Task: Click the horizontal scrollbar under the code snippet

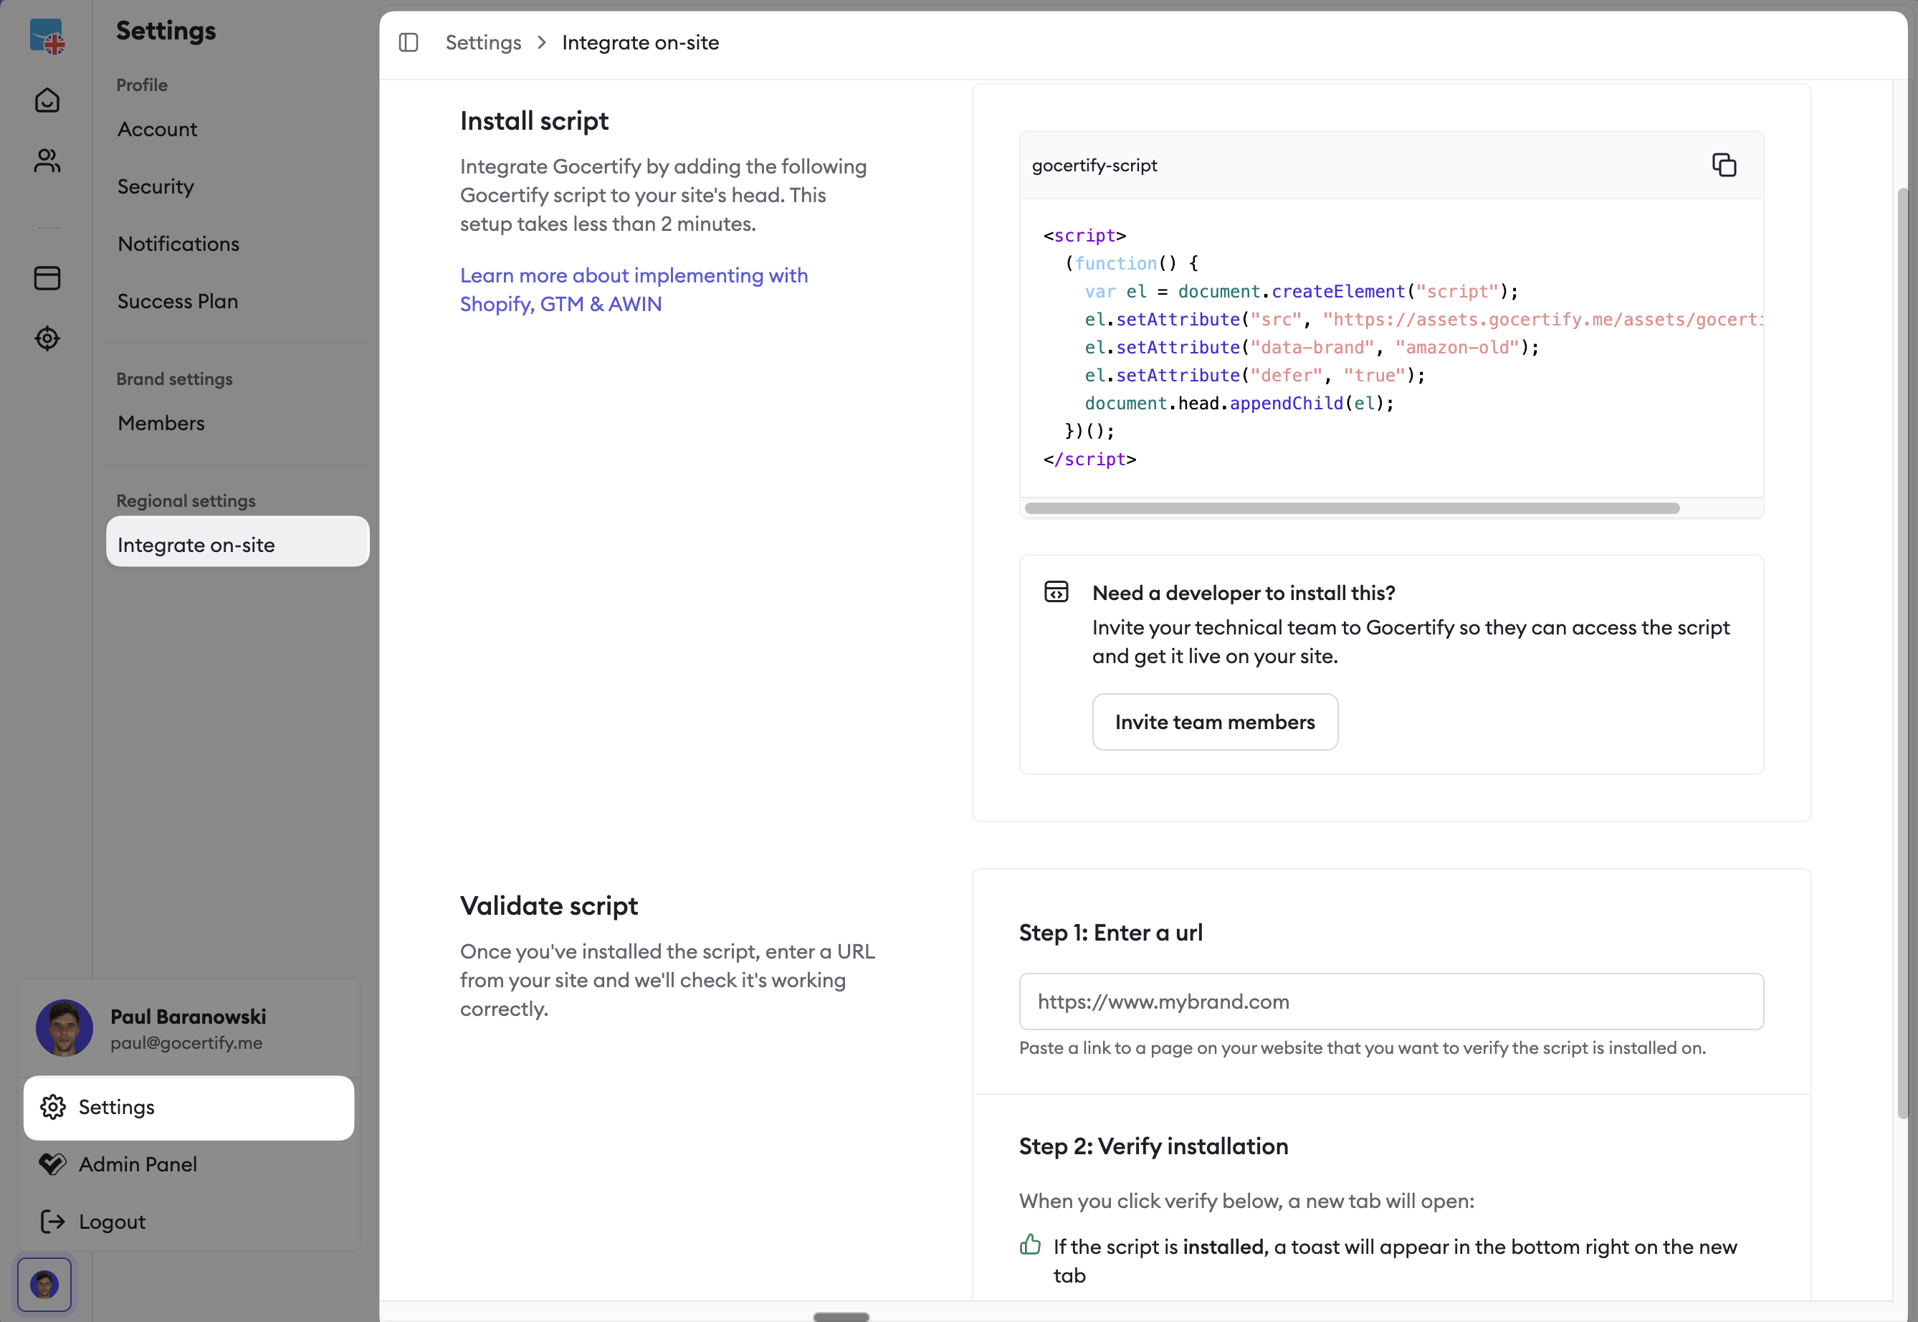Action: coord(1350,508)
